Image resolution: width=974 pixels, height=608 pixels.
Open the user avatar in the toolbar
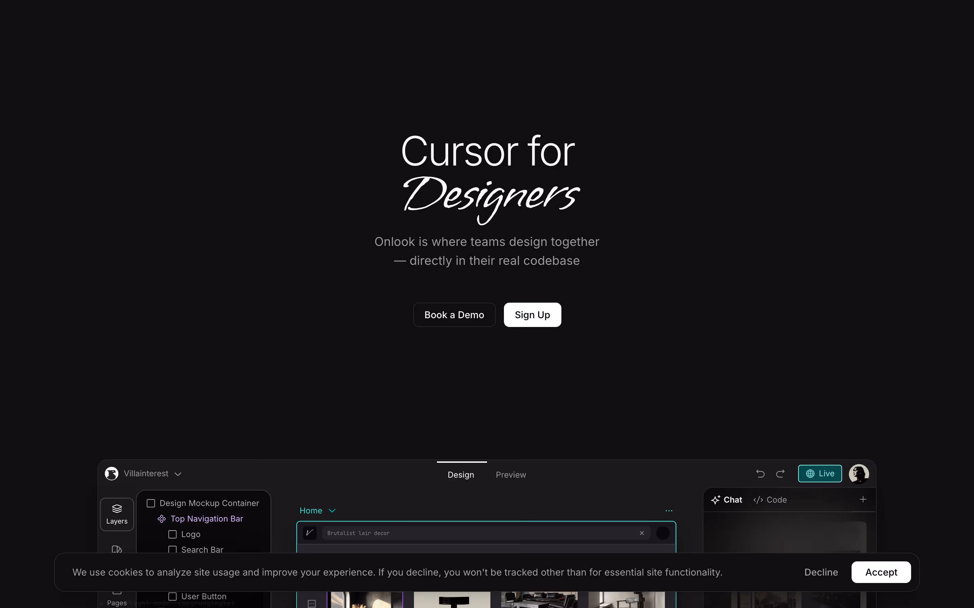[859, 474]
